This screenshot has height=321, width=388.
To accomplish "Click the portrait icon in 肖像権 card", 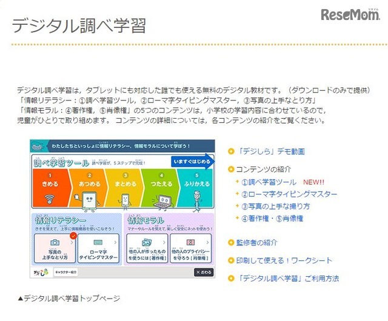I will click(190, 242).
